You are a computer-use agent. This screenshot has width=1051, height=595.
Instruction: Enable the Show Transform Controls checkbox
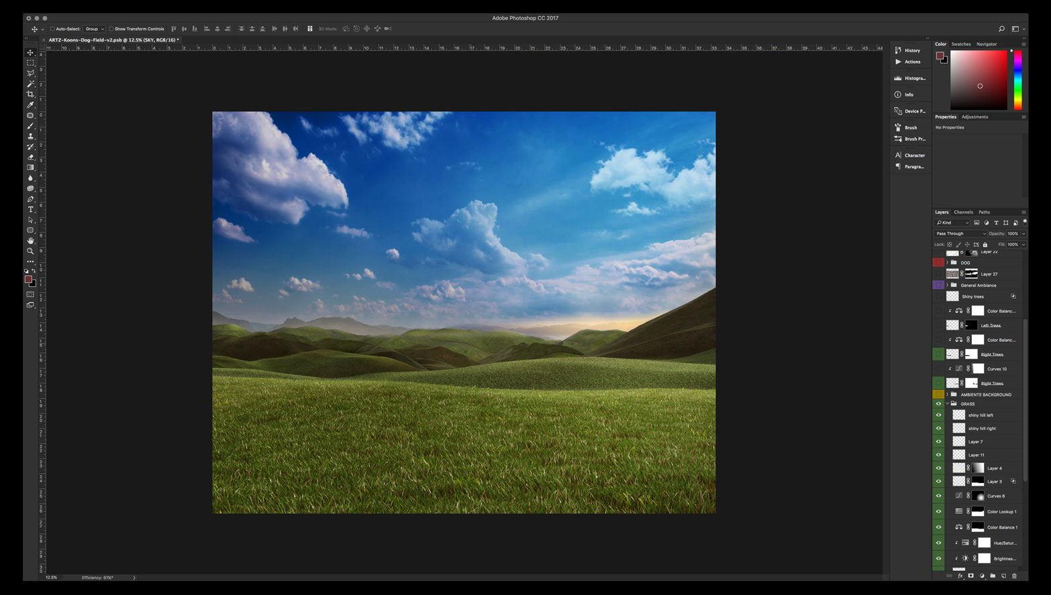pos(111,29)
